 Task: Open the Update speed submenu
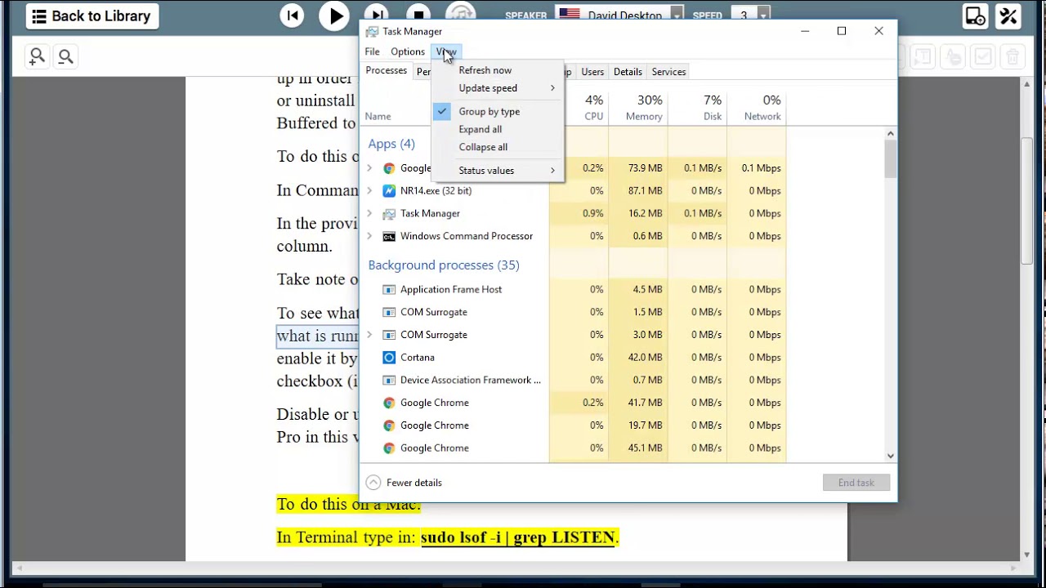(x=498, y=88)
